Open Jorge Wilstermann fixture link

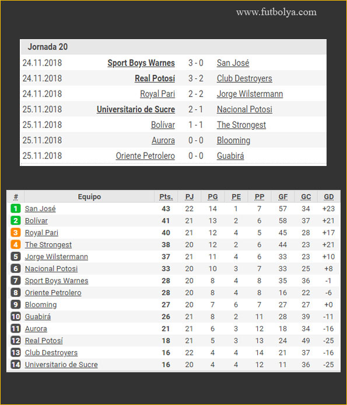(x=250, y=94)
